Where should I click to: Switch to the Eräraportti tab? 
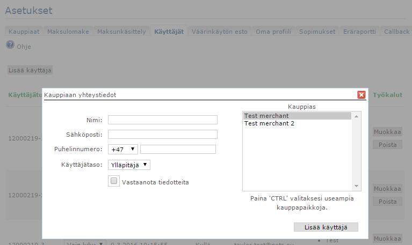click(x=359, y=32)
